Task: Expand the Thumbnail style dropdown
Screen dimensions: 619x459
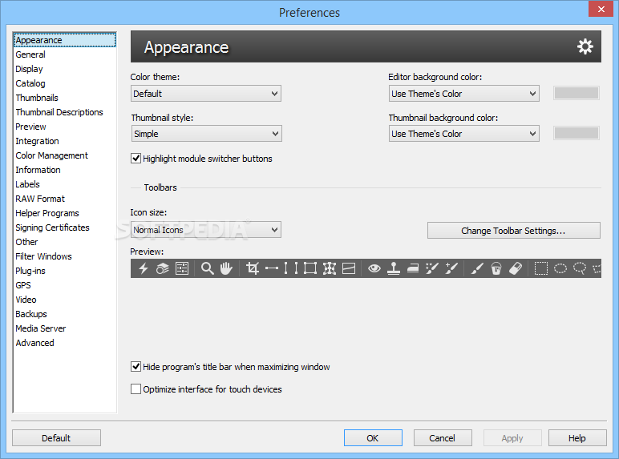Action: (x=206, y=134)
